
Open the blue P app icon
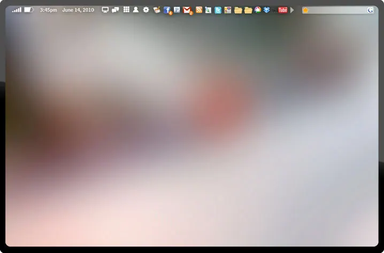click(x=177, y=10)
